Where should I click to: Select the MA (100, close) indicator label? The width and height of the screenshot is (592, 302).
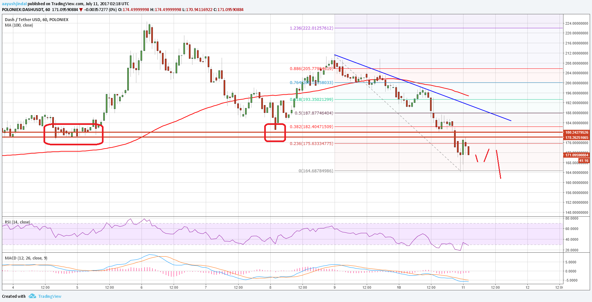pos(19,25)
